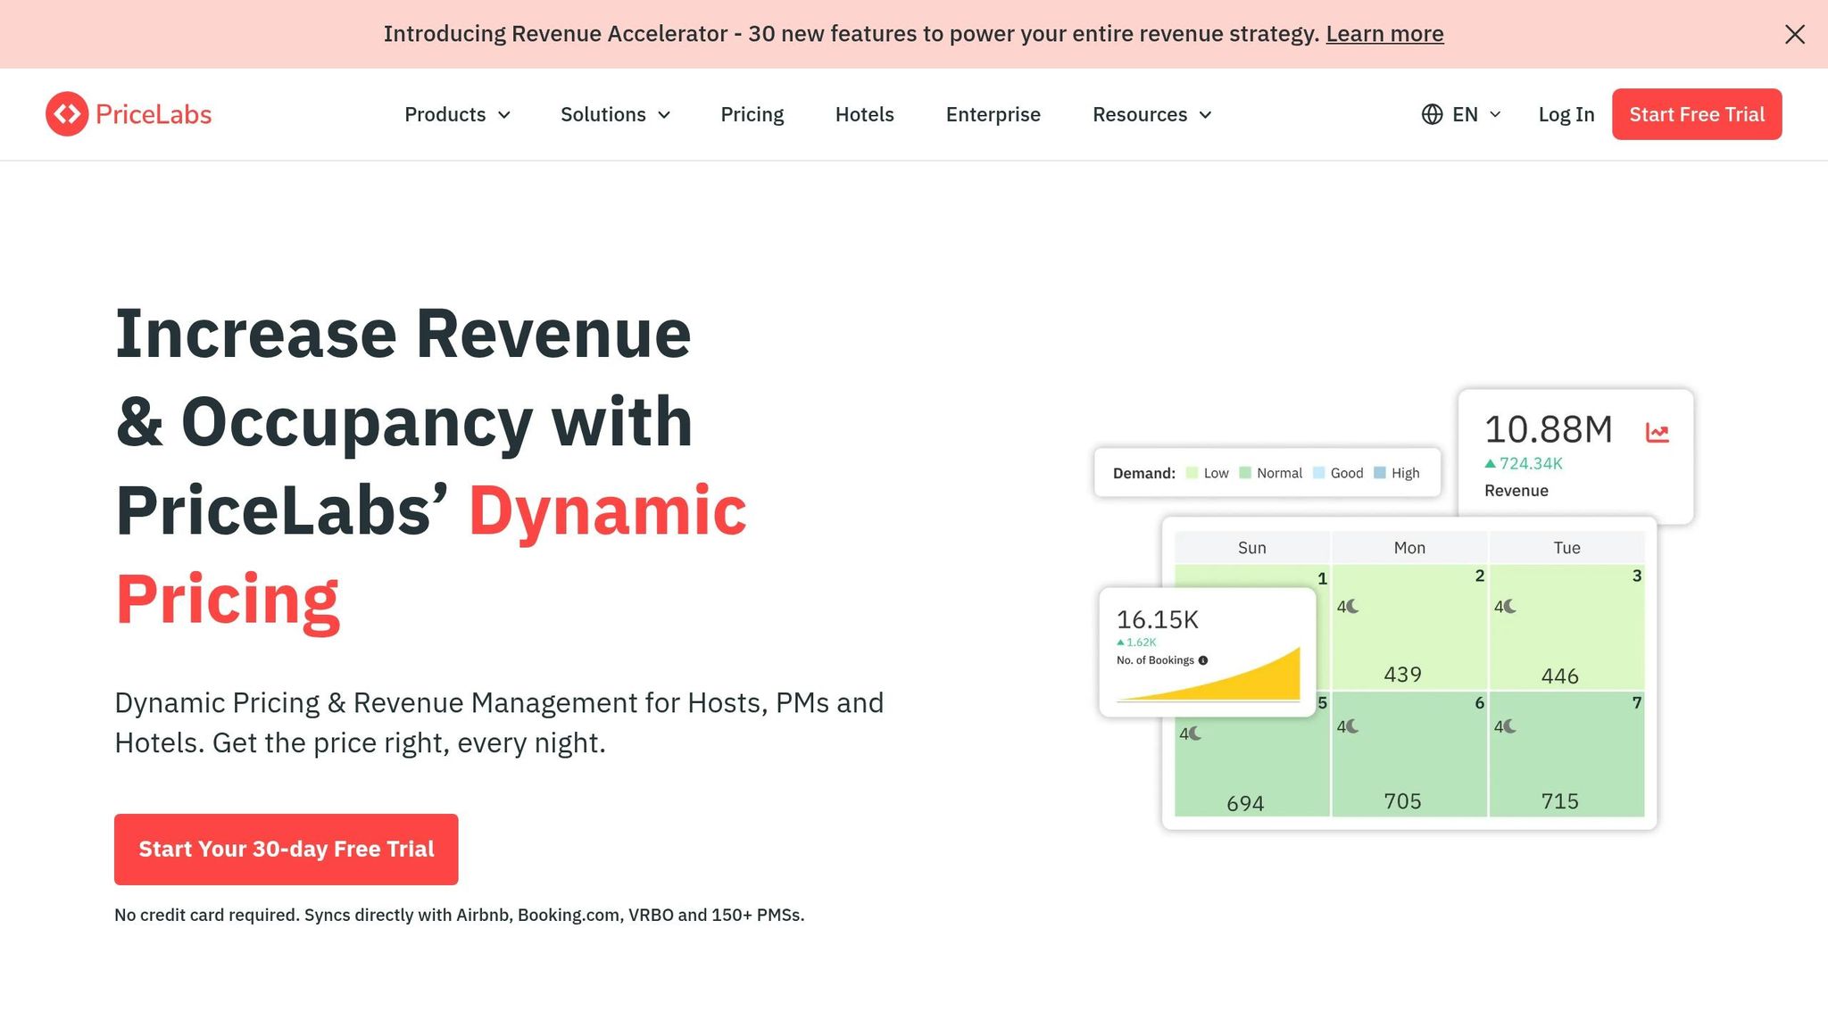Click Start Your 30-day Free Trial button
This screenshot has height=1028, width=1828.
tap(287, 850)
